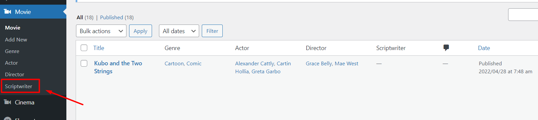This screenshot has height=120, width=538.
Task: Tick the select-all checkbox in table header
Action: [x=84, y=48]
